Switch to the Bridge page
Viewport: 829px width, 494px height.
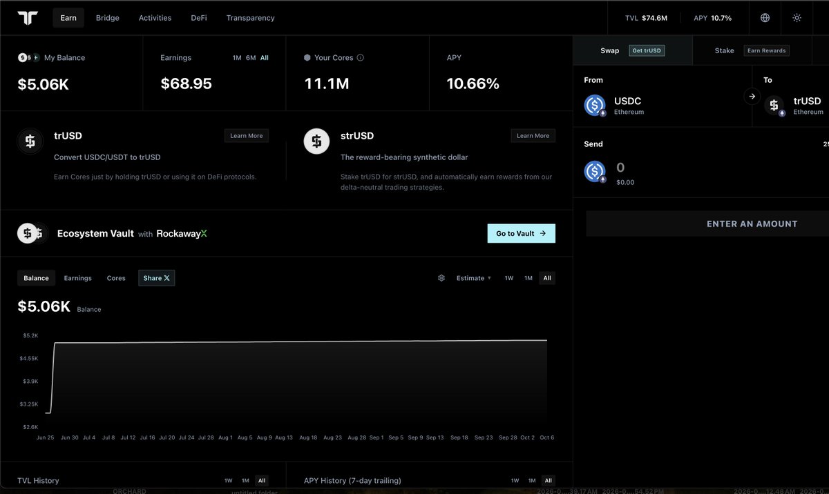coord(108,18)
